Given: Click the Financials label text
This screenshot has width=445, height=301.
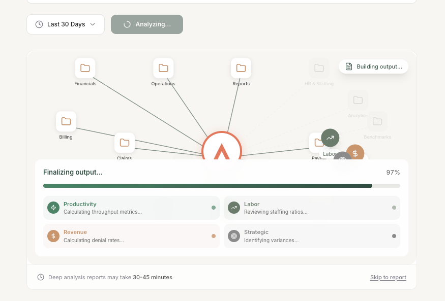Looking at the screenshot, I should point(85,84).
